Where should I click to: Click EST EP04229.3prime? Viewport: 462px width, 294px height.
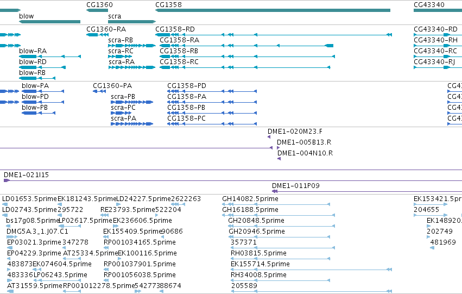pyautogui.click(x=34, y=253)
